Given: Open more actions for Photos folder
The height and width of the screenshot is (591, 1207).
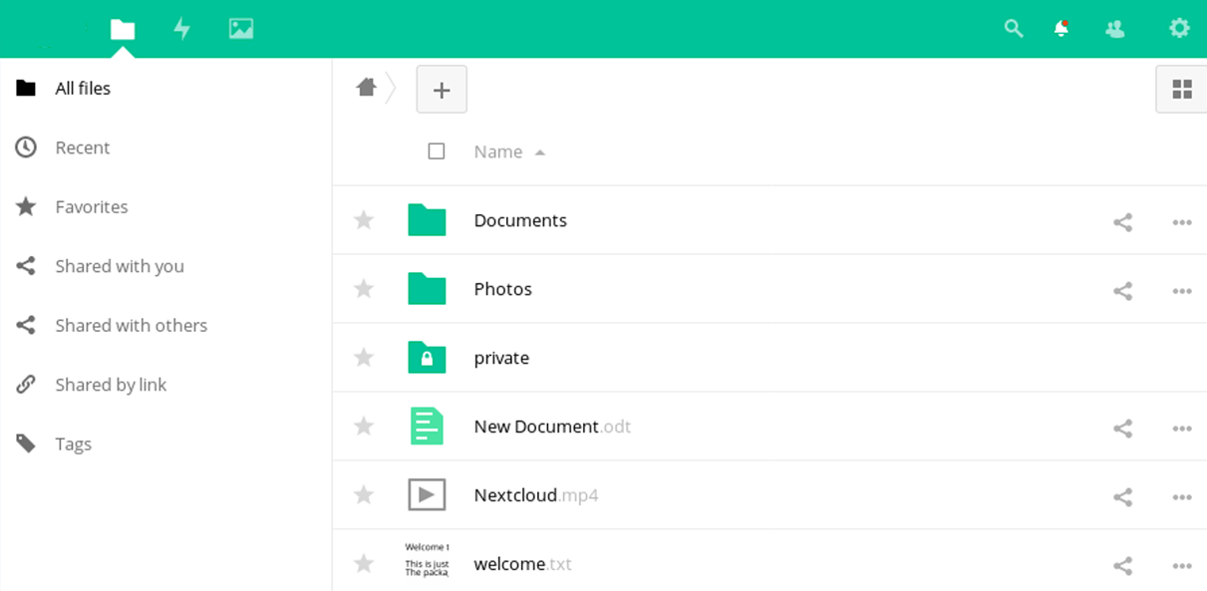Looking at the screenshot, I should tap(1182, 291).
